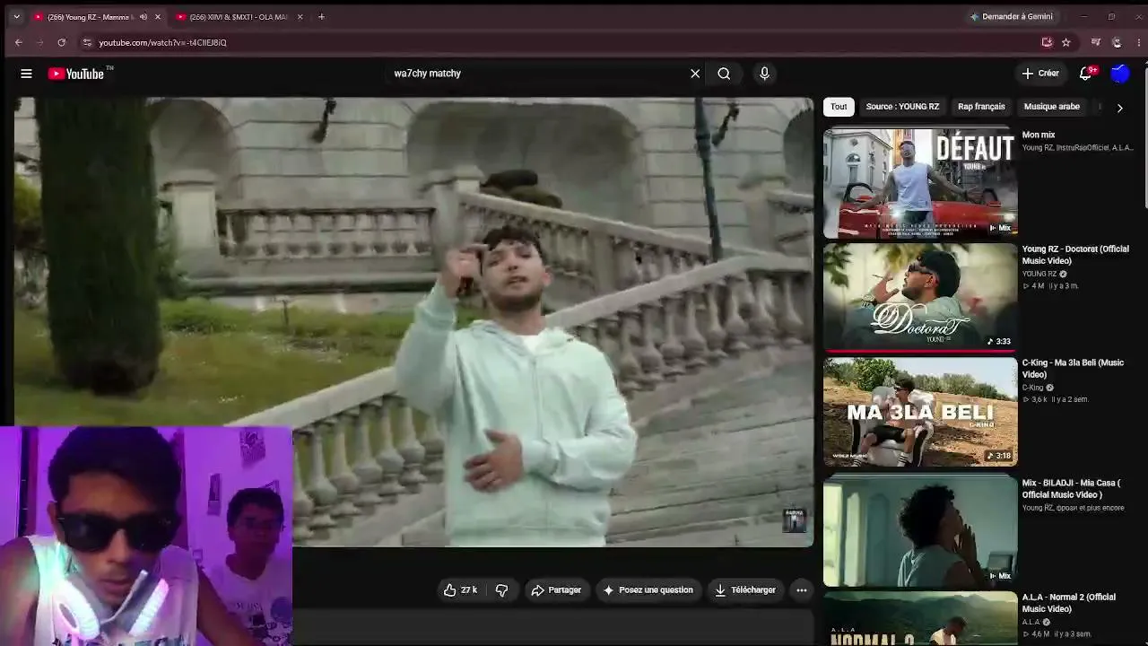Select the Tout filter chip
Image resolution: width=1148 pixels, height=646 pixels.
[839, 107]
